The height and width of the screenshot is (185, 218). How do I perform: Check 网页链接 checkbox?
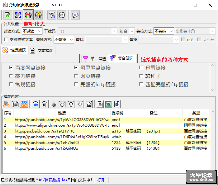(x=76, y=76)
